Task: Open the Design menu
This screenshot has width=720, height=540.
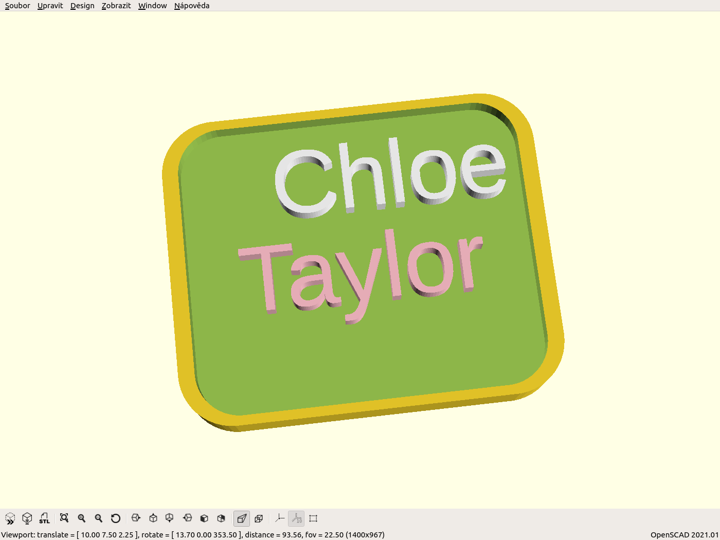Action: tap(82, 6)
